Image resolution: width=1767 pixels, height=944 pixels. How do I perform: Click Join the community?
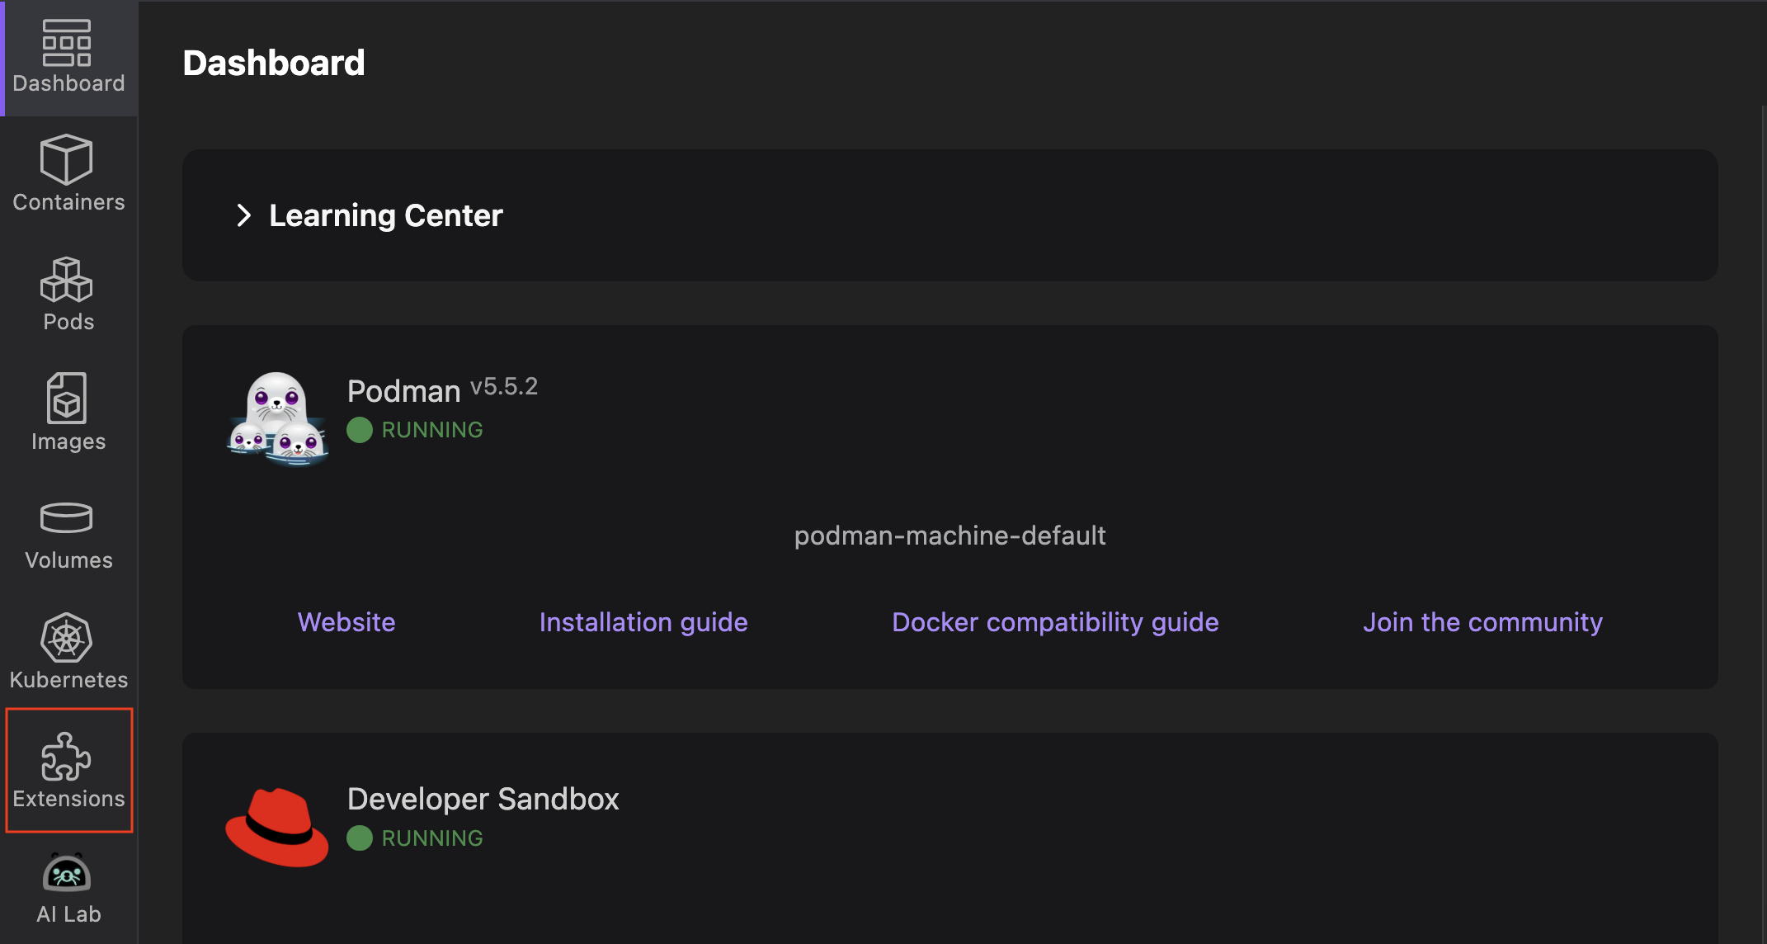(1482, 622)
